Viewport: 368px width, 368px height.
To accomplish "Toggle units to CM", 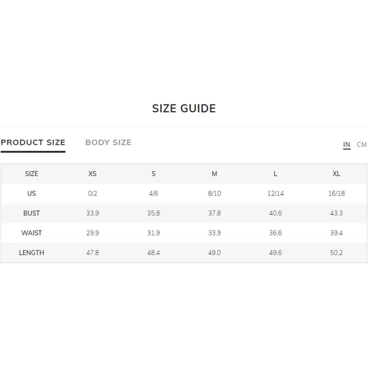I will pyautogui.click(x=362, y=145).
